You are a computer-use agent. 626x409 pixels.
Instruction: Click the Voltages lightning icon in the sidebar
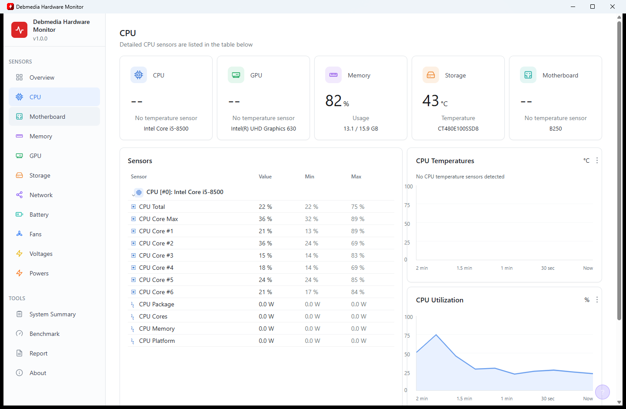coord(19,254)
